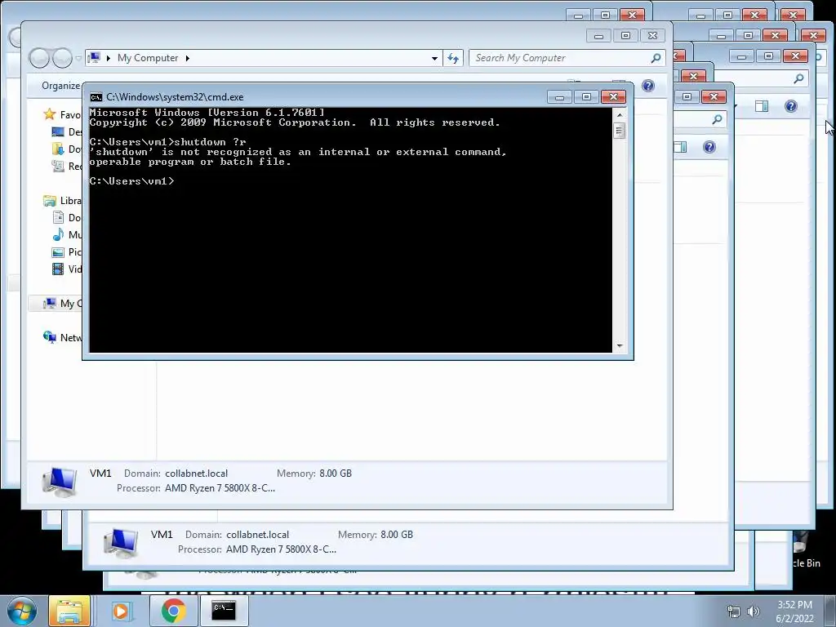
Task: Select Libraries in the navigation pane
Action: click(x=62, y=201)
